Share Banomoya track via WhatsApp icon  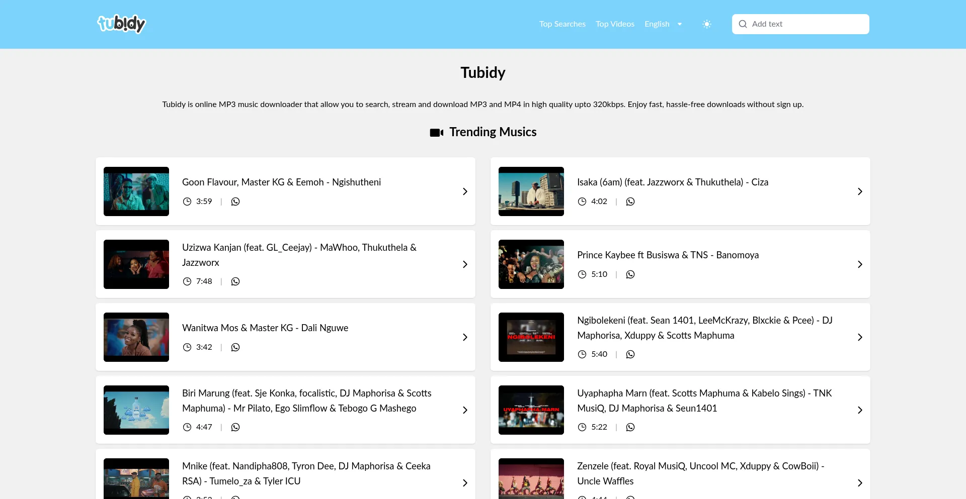click(x=630, y=274)
